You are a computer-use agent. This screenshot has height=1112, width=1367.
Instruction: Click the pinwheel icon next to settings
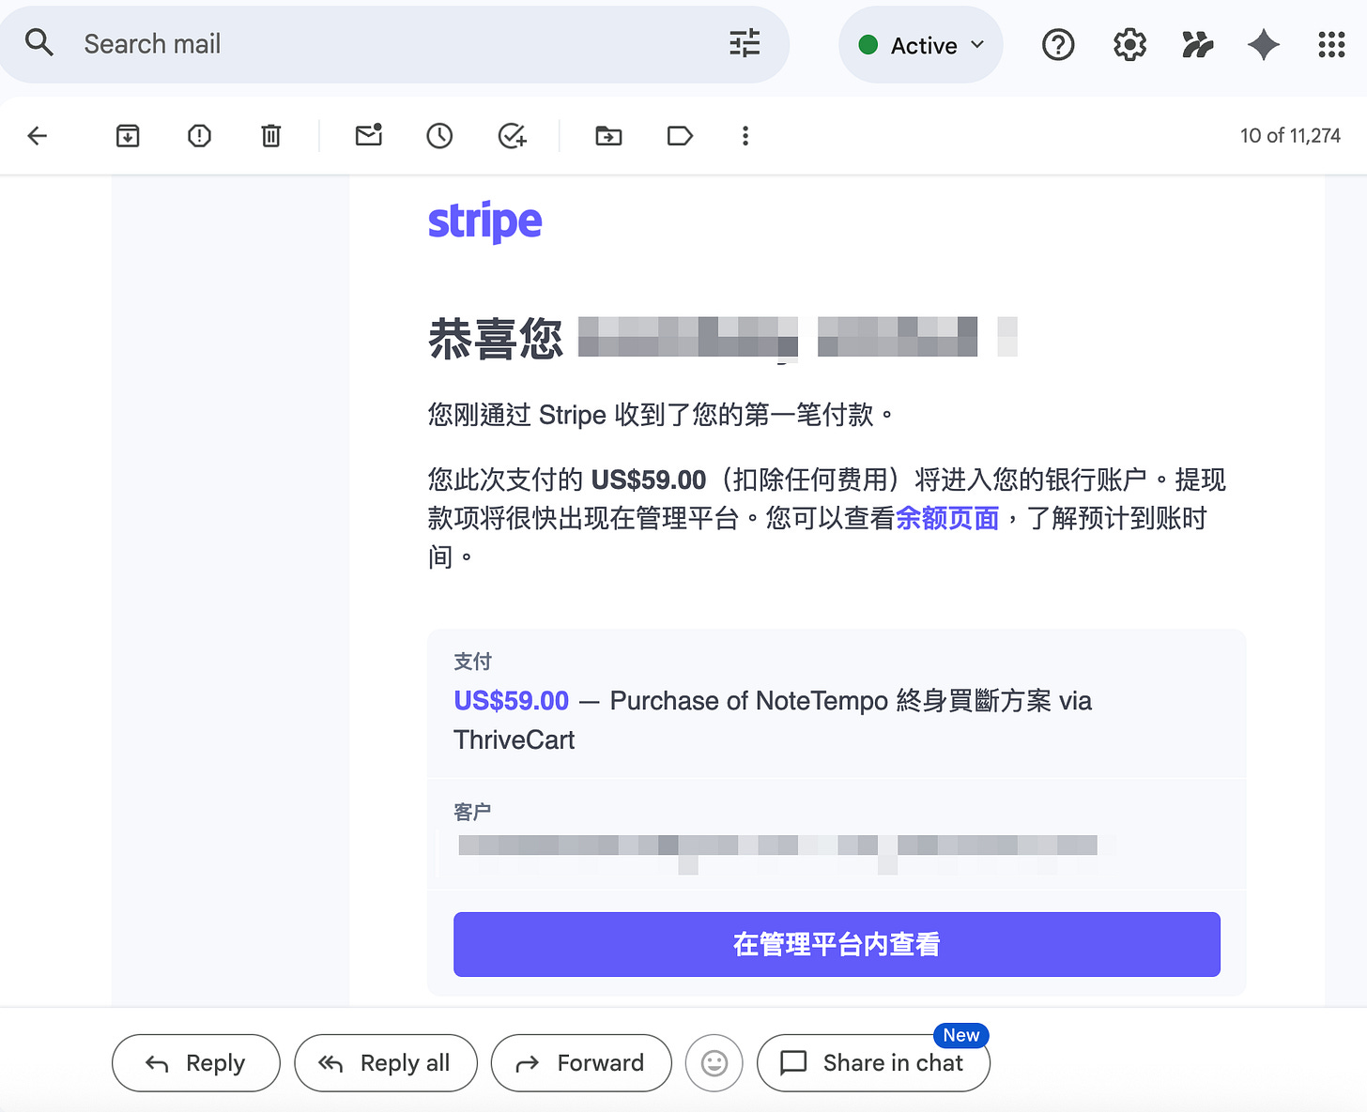pos(1197,44)
